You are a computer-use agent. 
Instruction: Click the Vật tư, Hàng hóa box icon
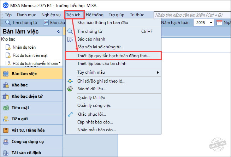6,130
